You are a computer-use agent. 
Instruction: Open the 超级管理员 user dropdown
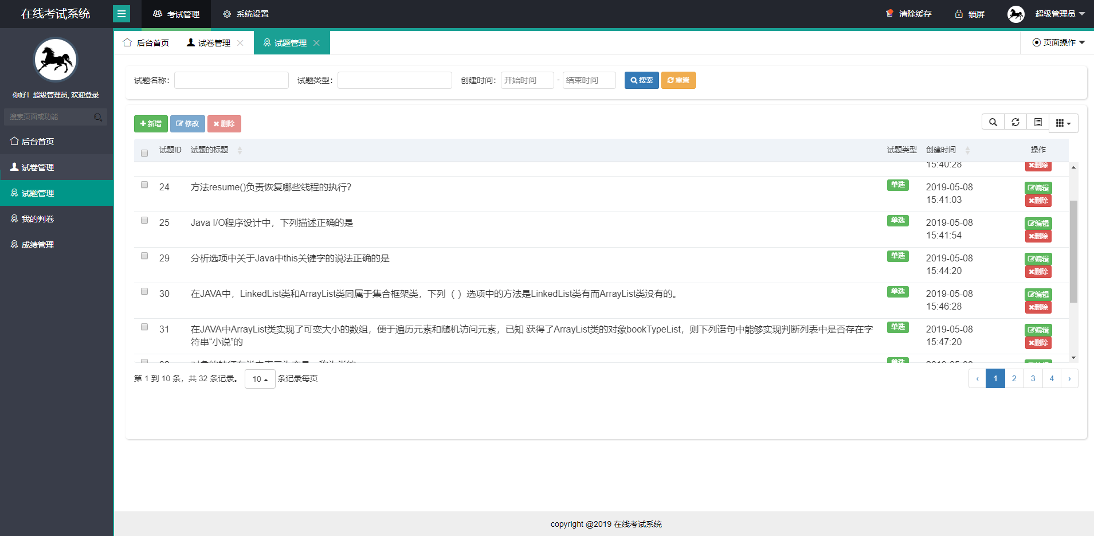coord(1060,14)
